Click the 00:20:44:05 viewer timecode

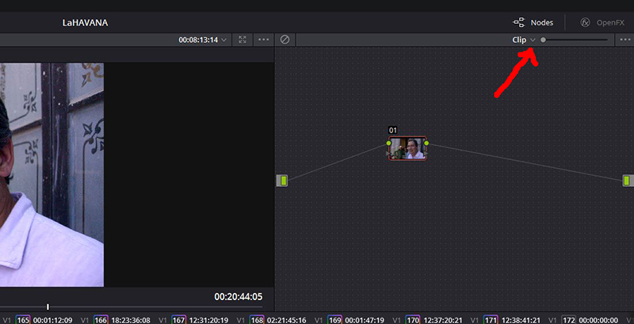coord(239,297)
